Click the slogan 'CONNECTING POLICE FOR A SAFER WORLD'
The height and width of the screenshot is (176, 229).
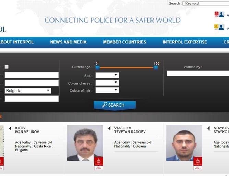tap(112, 20)
